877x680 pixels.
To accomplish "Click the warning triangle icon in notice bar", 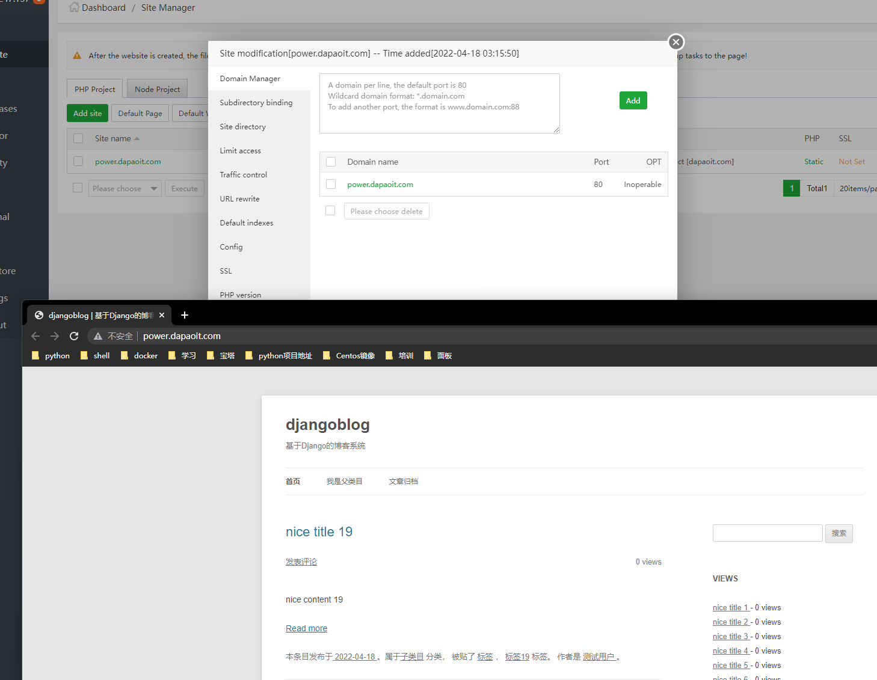I will (77, 55).
